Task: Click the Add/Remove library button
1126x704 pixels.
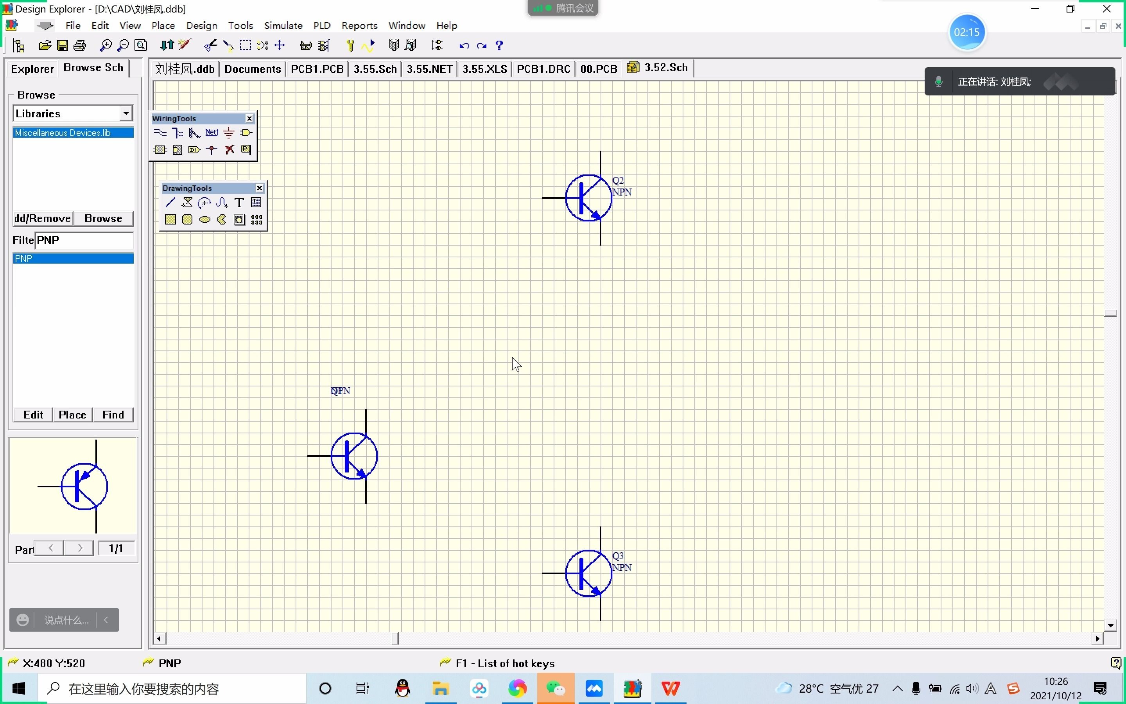Action: (x=42, y=219)
